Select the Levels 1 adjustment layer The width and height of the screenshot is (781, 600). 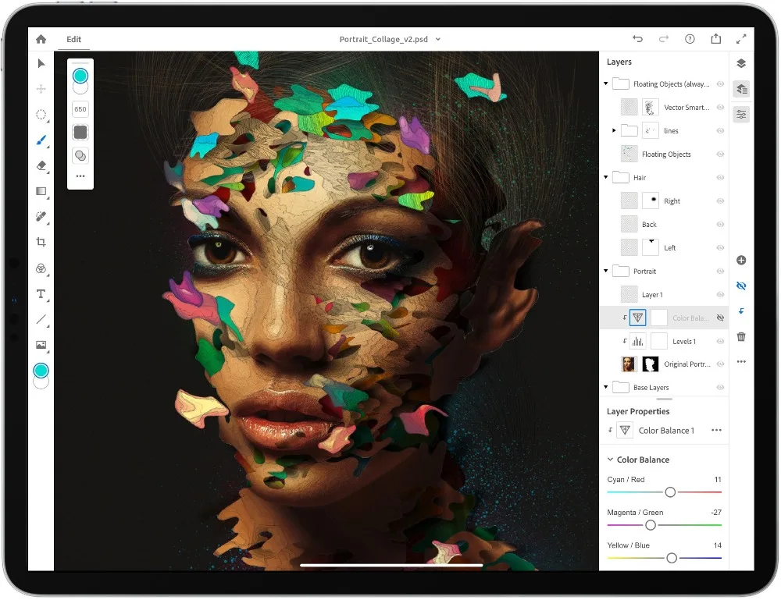pyautogui.click(x=665, y=341)
